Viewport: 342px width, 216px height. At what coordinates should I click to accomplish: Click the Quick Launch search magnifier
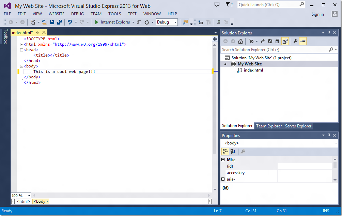click(x=302, y=4)
